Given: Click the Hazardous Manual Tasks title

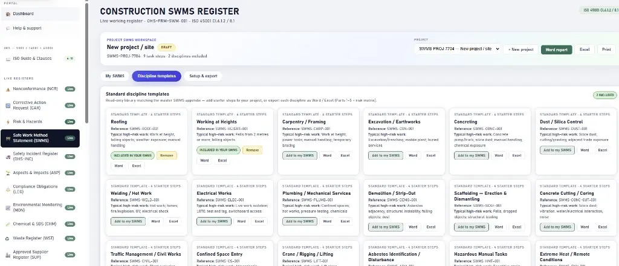Looking at the screenshot, I should coord(481,254).
